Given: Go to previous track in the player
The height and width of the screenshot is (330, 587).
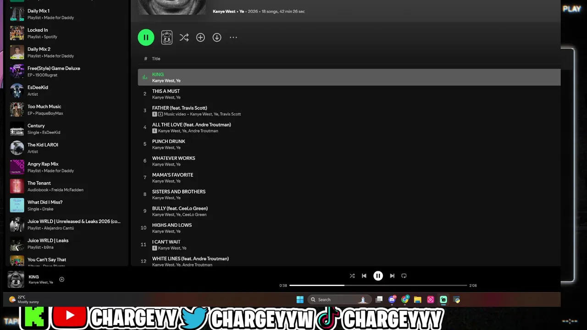Looking at the screenshot, I should click(x=364, y=276).
